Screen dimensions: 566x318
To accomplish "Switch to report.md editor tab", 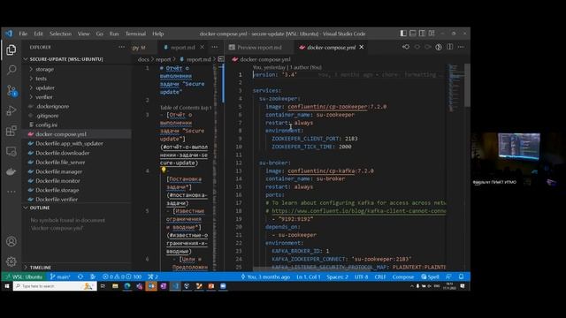I will tap(183, 47).
